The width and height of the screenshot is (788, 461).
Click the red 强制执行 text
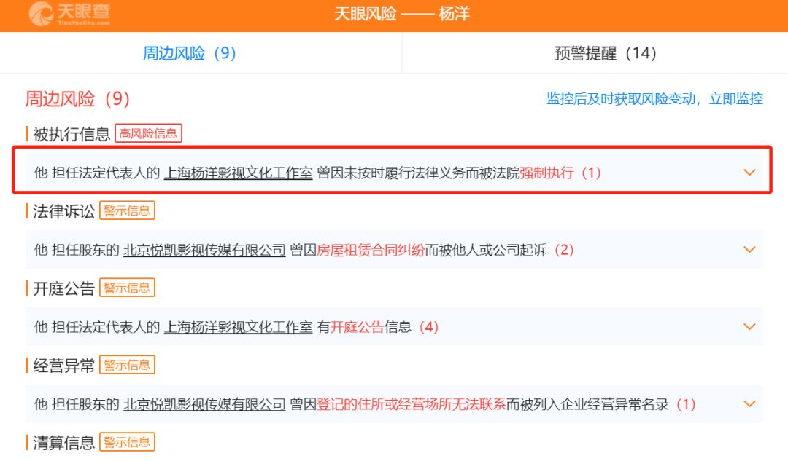(x=546, y=173)
